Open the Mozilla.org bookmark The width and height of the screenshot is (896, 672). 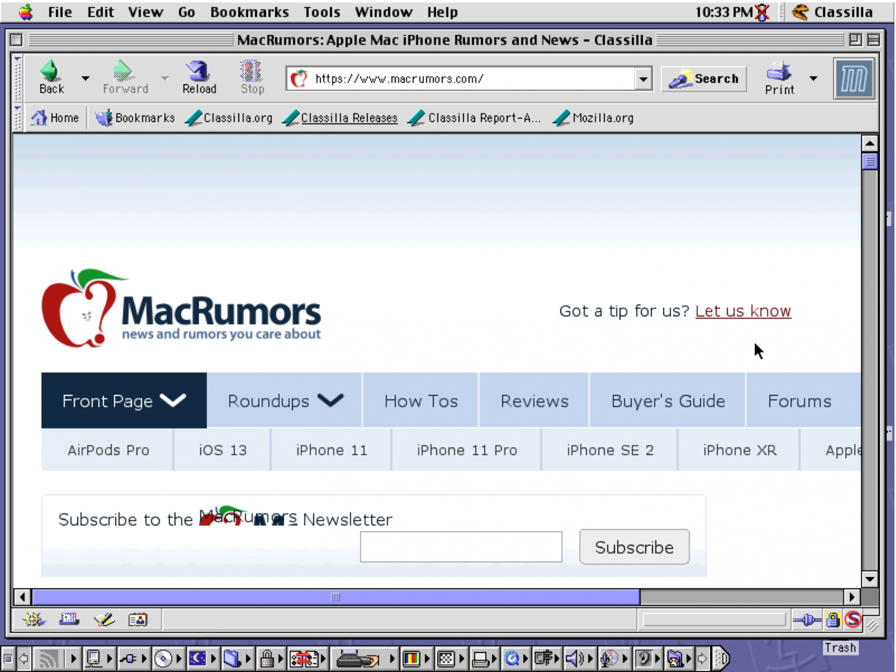(x=594, y=118)
